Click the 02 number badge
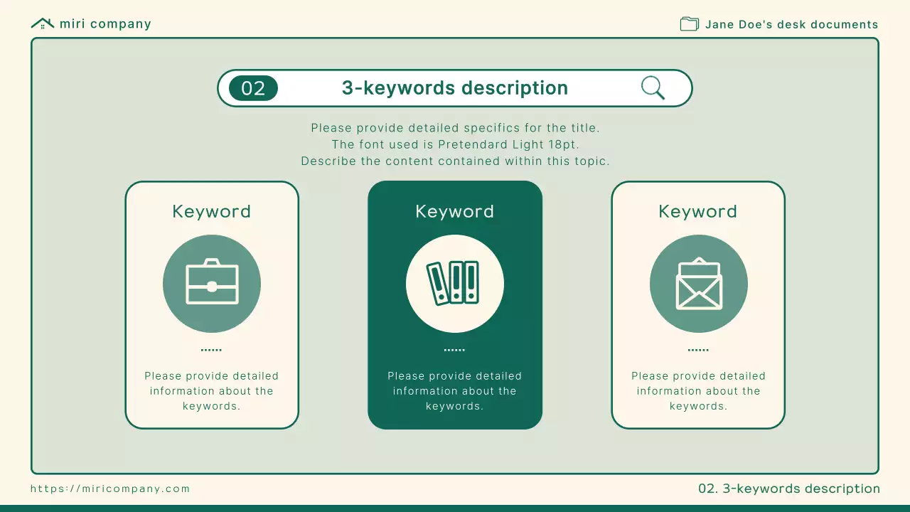The height and width of the screenshot is (512, 910). click(253, 88)
